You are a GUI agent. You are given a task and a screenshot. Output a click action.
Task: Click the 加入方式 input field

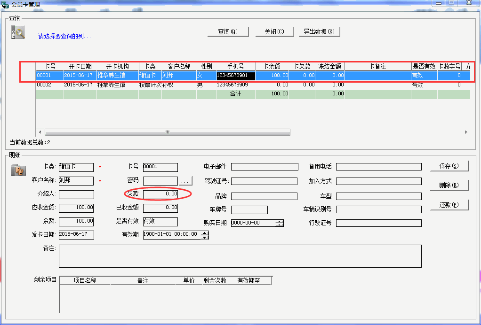(379, 181)
